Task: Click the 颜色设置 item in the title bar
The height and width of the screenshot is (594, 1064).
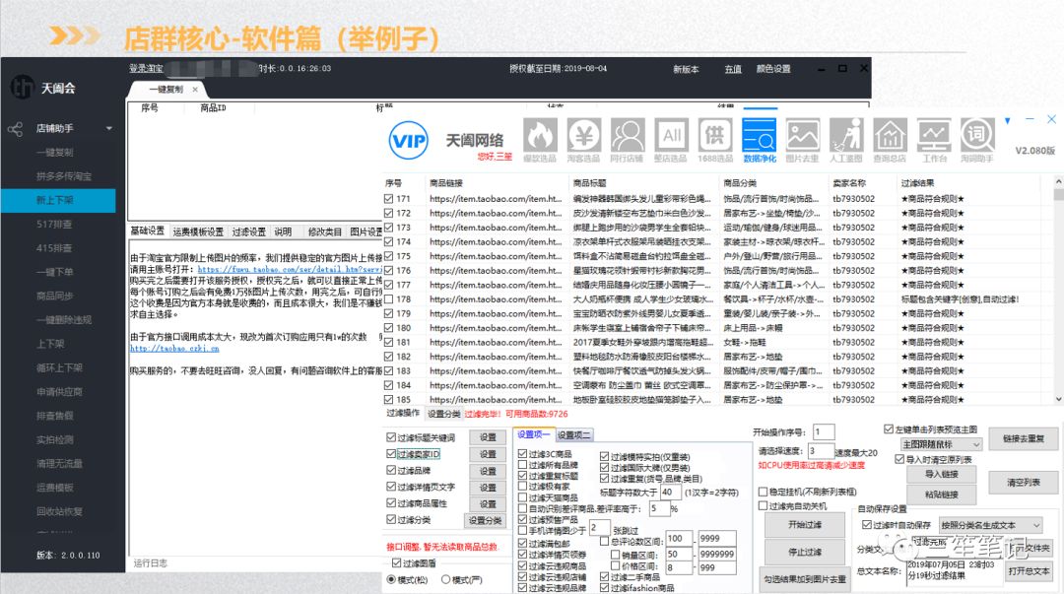Action: pyautogui.click(x=773, y=69)
